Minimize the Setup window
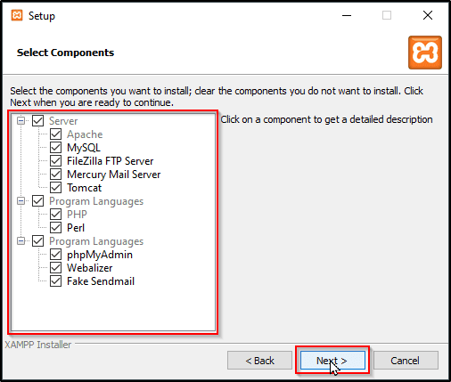Screen dimensions: 451x382 click(347, 15)
